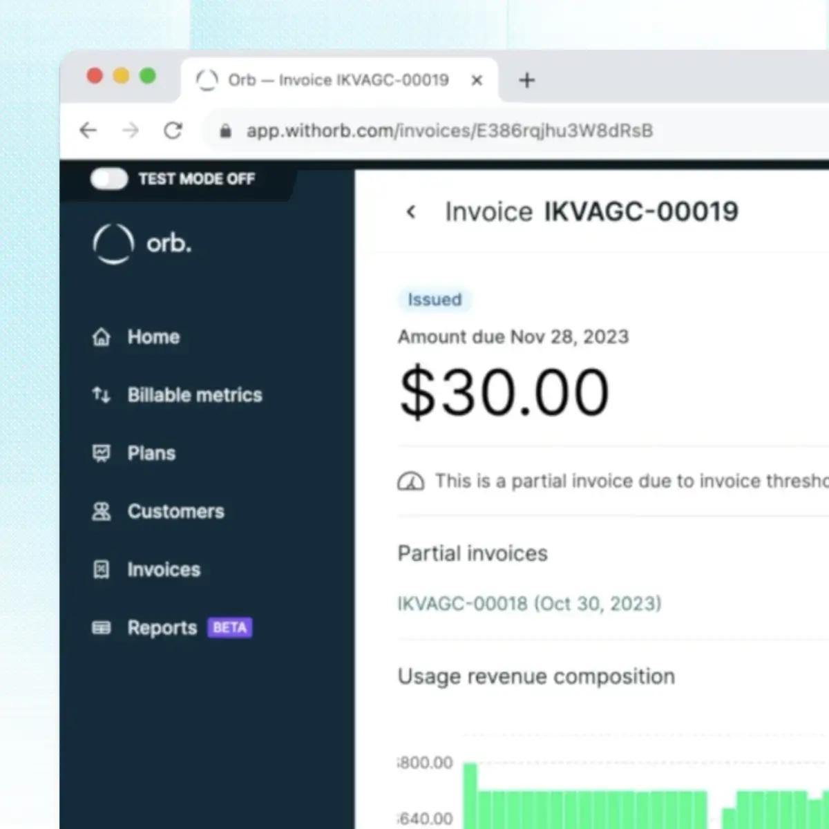Click the BETA badge next to Reports

click(230, 627)
